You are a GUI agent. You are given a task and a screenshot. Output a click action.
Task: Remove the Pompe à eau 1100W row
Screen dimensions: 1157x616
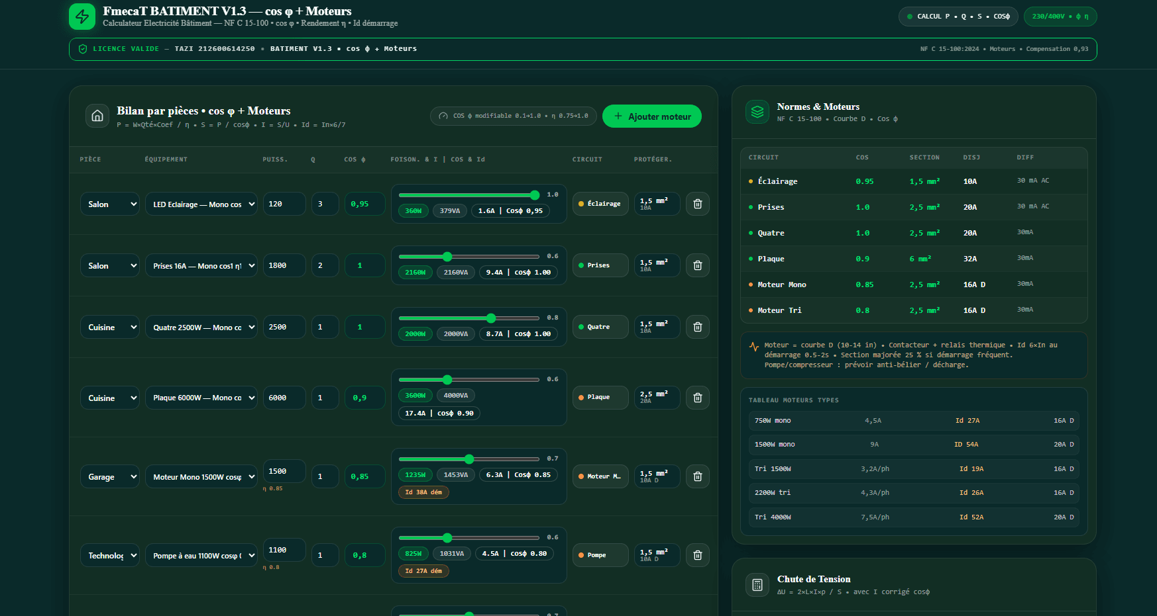[x=698, y=555]
